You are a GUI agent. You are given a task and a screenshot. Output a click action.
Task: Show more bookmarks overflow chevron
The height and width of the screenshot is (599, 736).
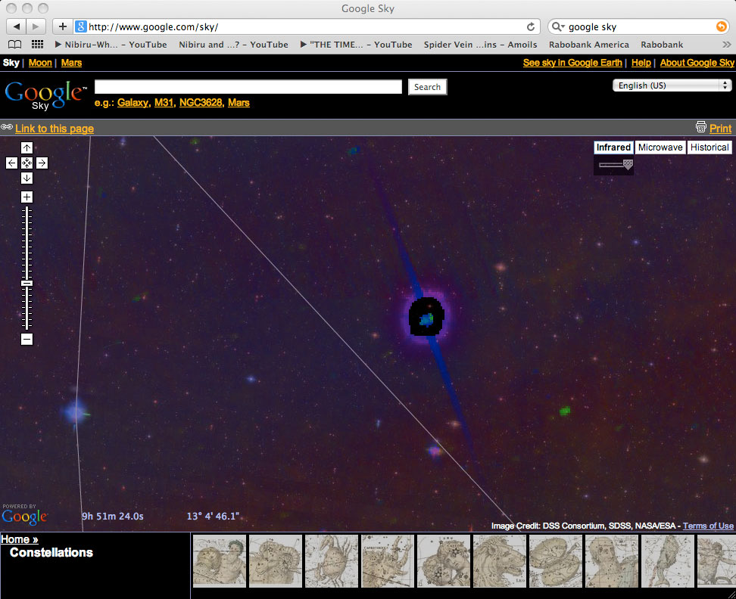[x=727, y=45]
